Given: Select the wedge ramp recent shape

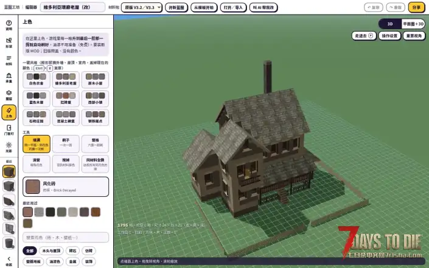Looking at the screenshot, I should (x=9, y=201).
